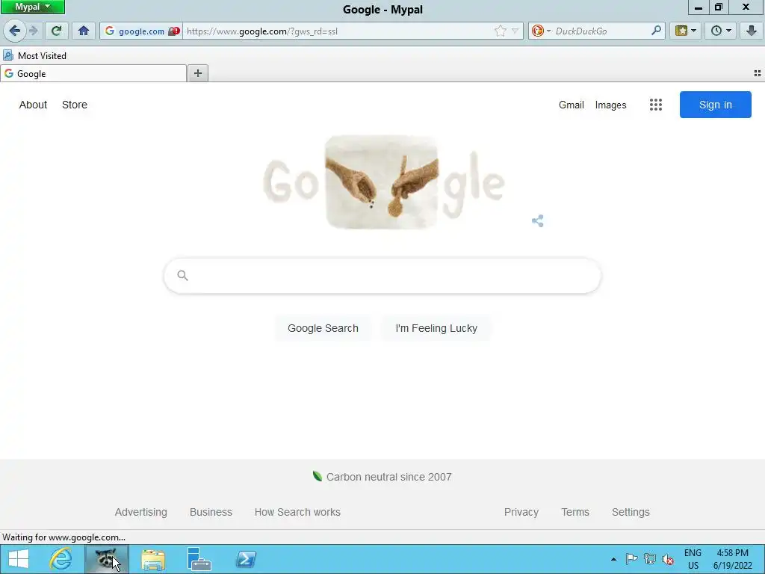Open the Google apps grid
Image resolution: width=765 pixels, height=574 pixels.
(656, 105)
